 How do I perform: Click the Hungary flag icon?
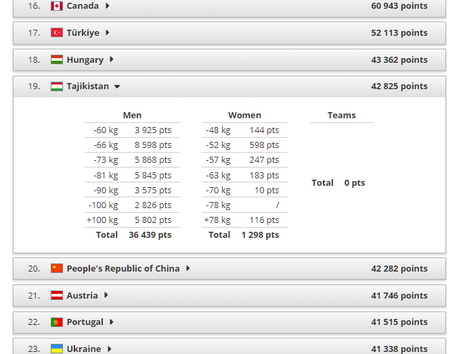pyautogui.click(x=57, y=59)
